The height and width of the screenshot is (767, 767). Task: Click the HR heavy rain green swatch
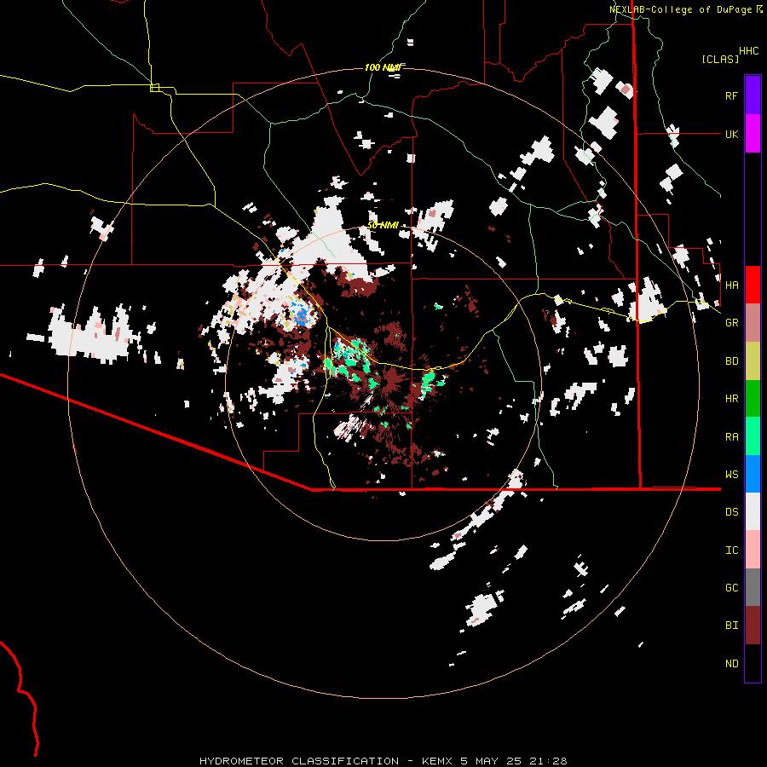click(753, 398)
